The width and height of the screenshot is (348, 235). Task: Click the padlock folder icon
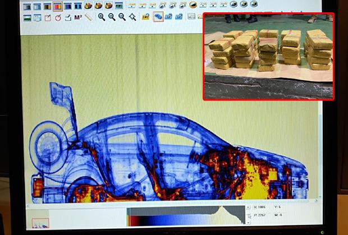tap(146, 17)
